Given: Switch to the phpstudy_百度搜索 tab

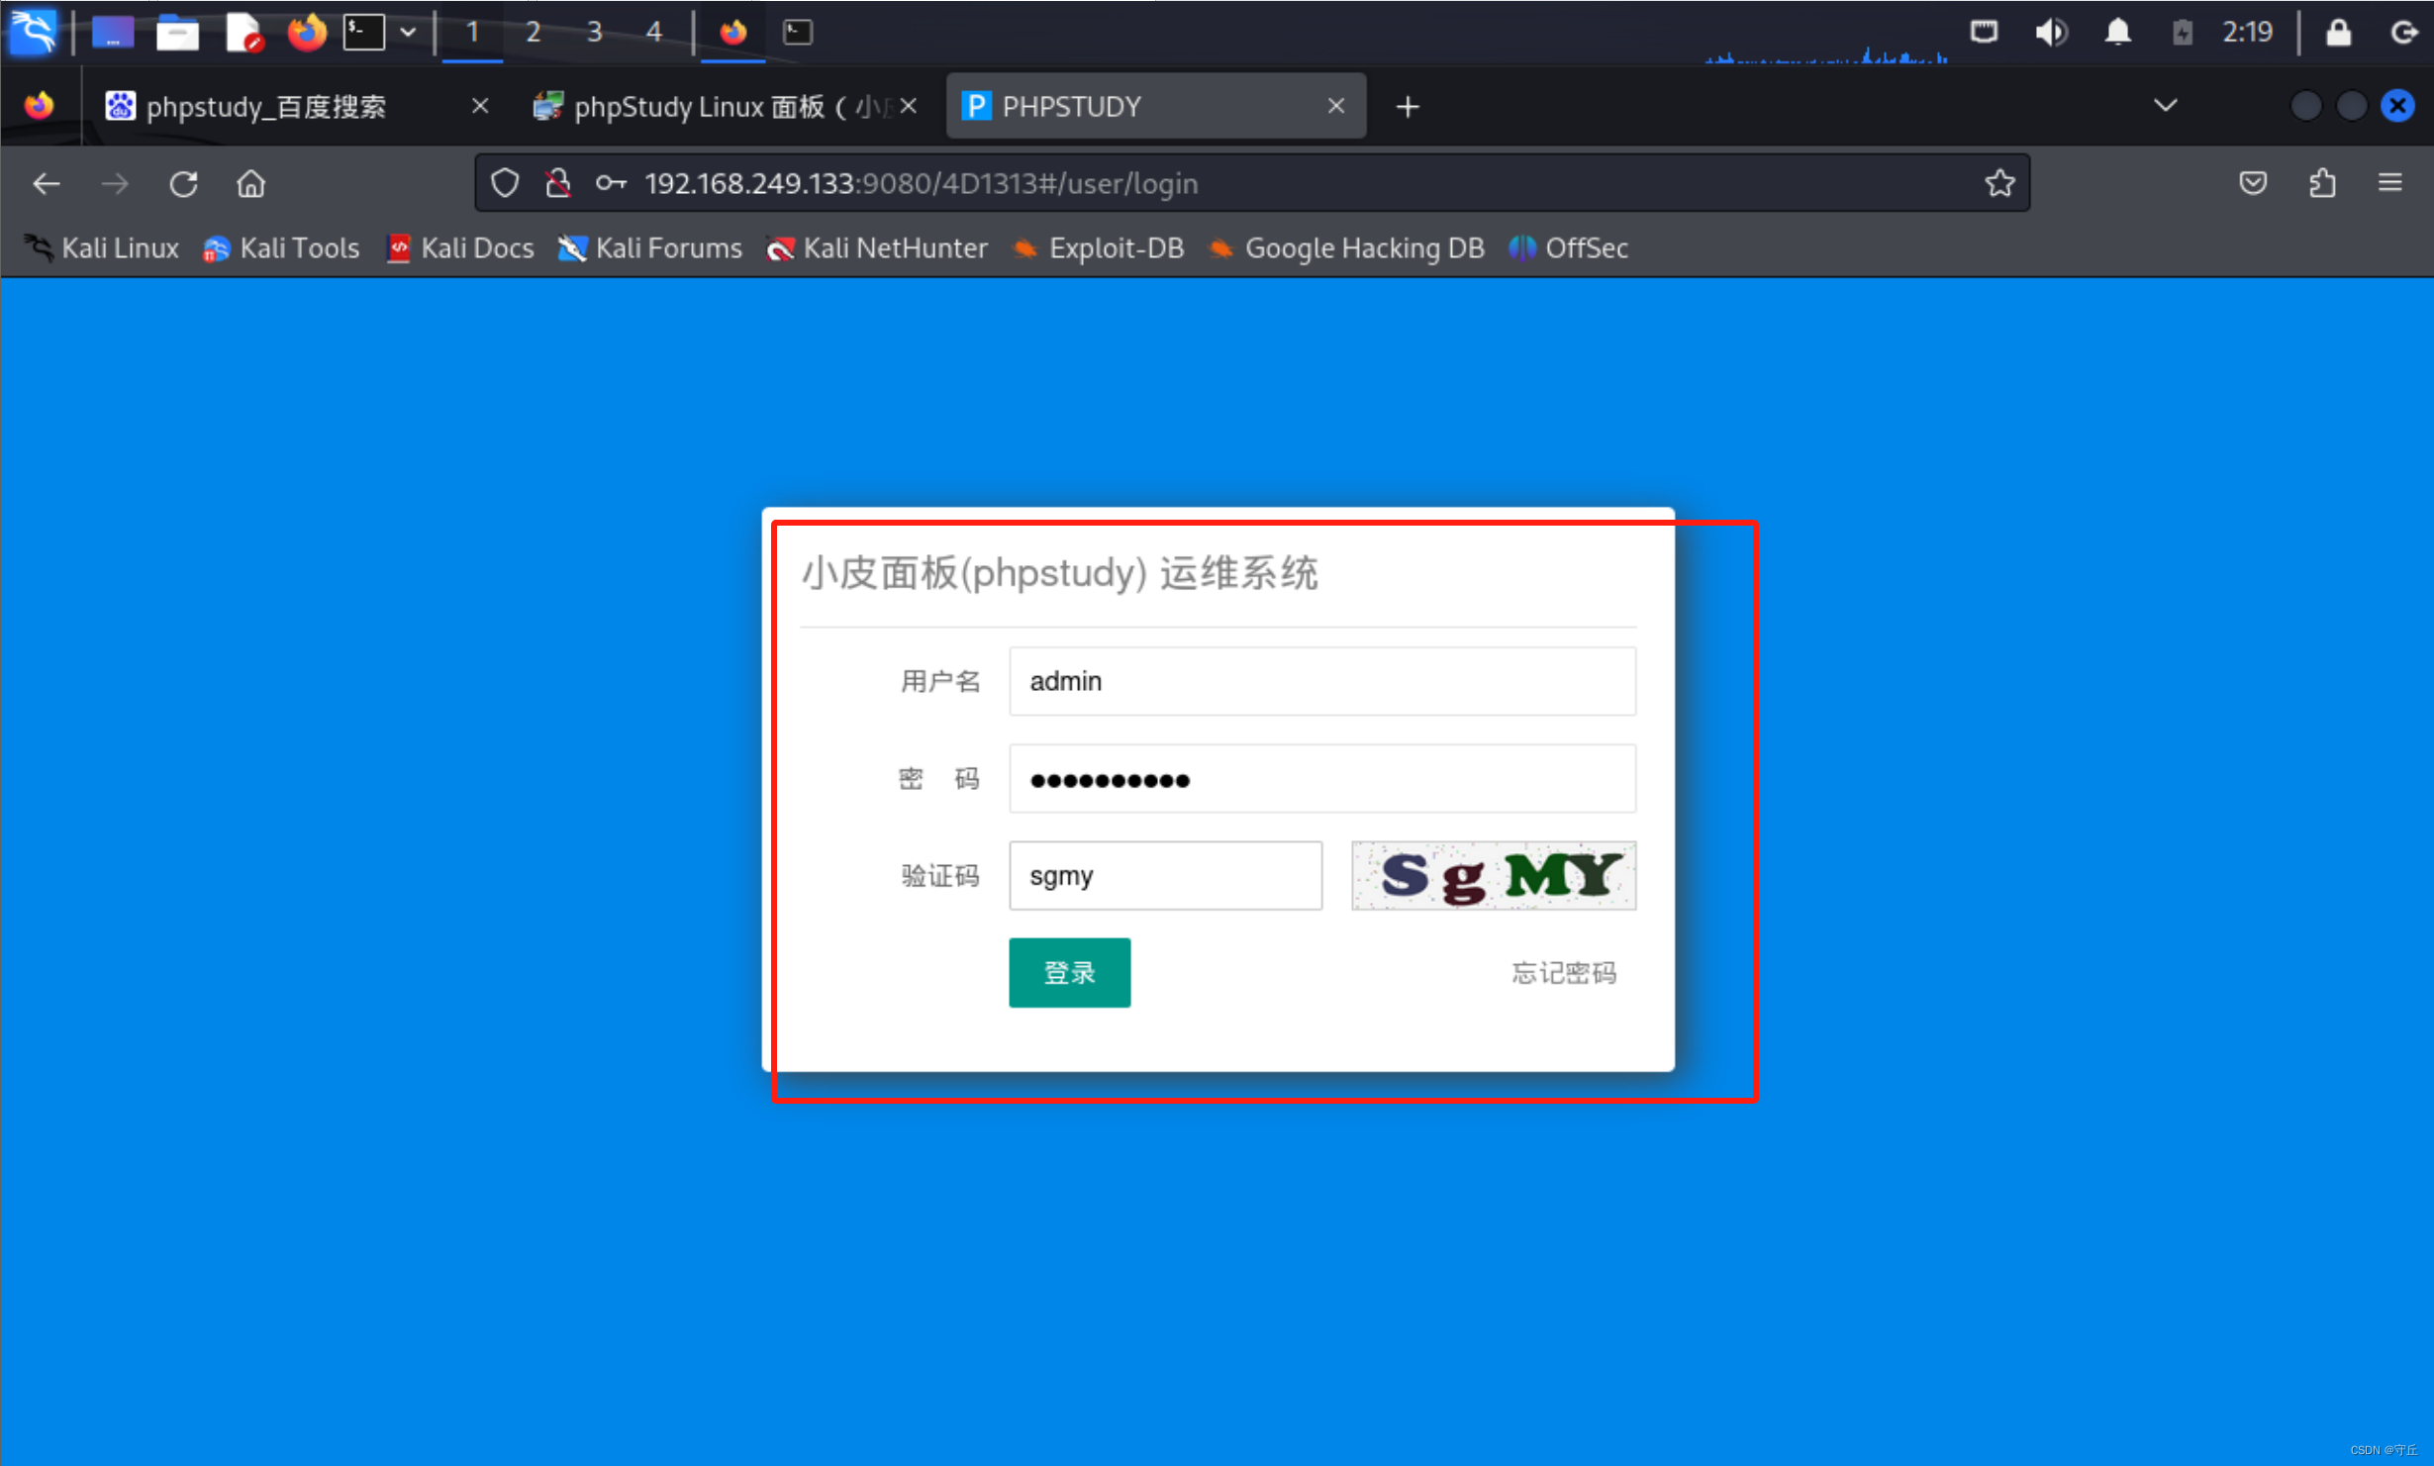Looking at the screenshot, I should point(267,106).
